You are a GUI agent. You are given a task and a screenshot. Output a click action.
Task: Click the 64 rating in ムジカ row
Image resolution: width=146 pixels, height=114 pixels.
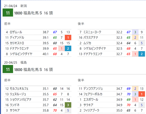click(x=129, y=43)
